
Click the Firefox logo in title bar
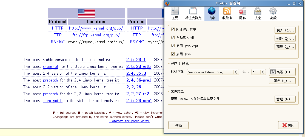click(167, 4)
